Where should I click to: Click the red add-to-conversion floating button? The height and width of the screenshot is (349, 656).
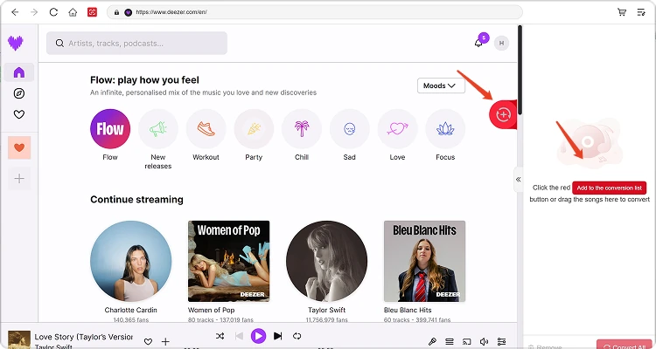point(503,114)
